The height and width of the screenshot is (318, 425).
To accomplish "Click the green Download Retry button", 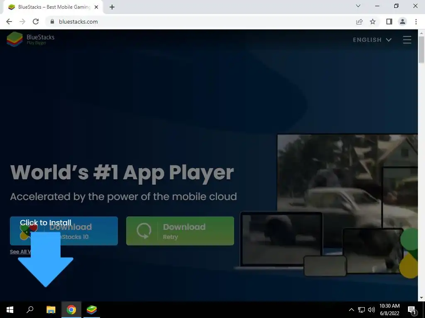I will [x=180, y=231].
